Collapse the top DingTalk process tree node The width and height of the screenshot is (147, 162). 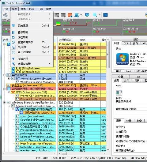pyautogui.click(x=5, y=44)
